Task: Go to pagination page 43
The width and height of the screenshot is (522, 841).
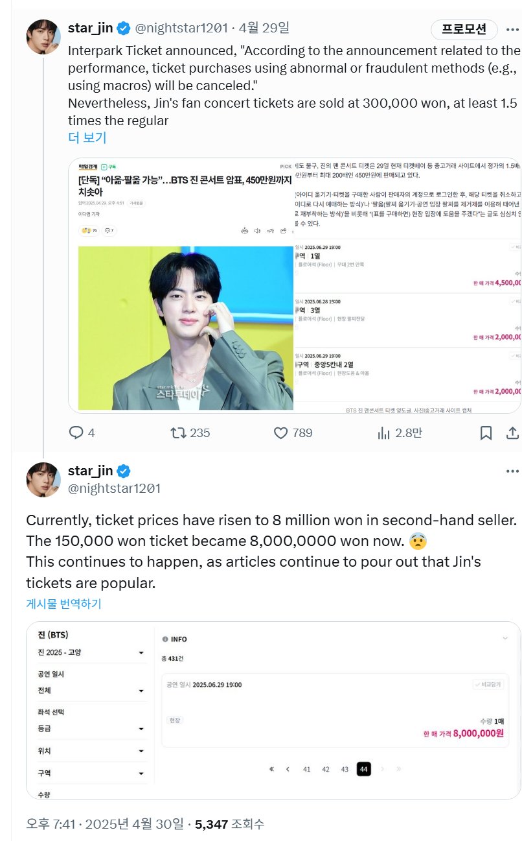Action: pyautogui.click(x=345, y=769)
